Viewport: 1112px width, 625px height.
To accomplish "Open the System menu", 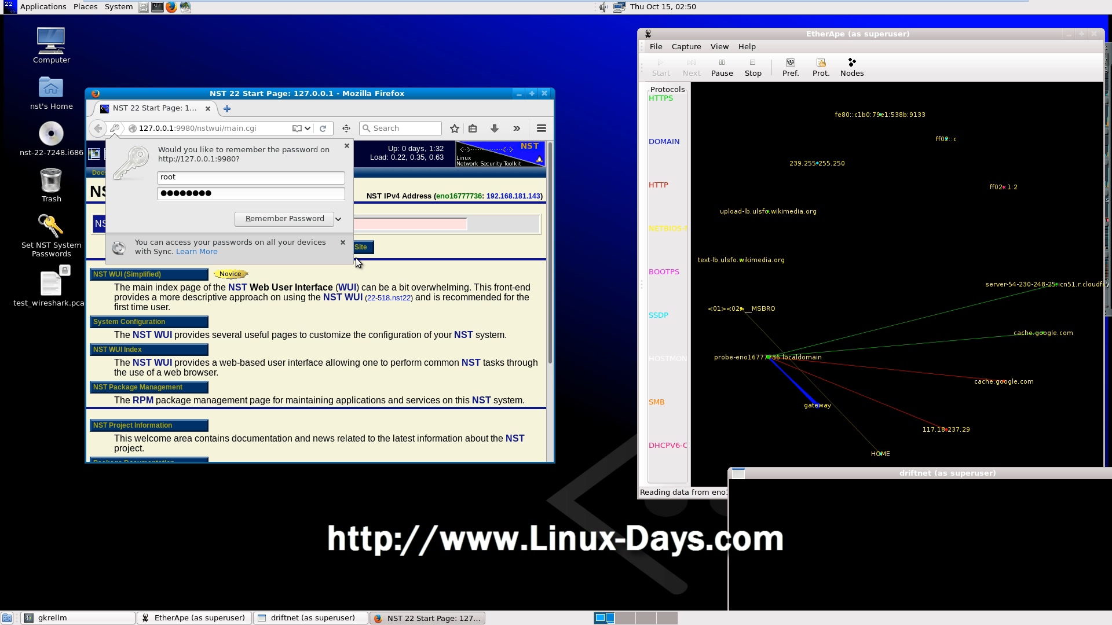I will tap(118, 7).
